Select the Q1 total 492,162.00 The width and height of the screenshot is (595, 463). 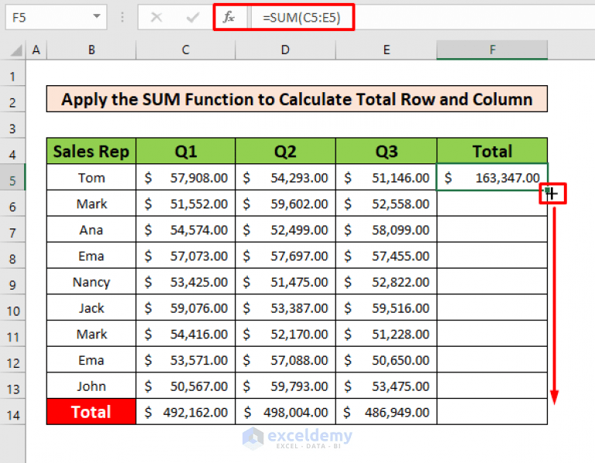(x=186, y=412)
